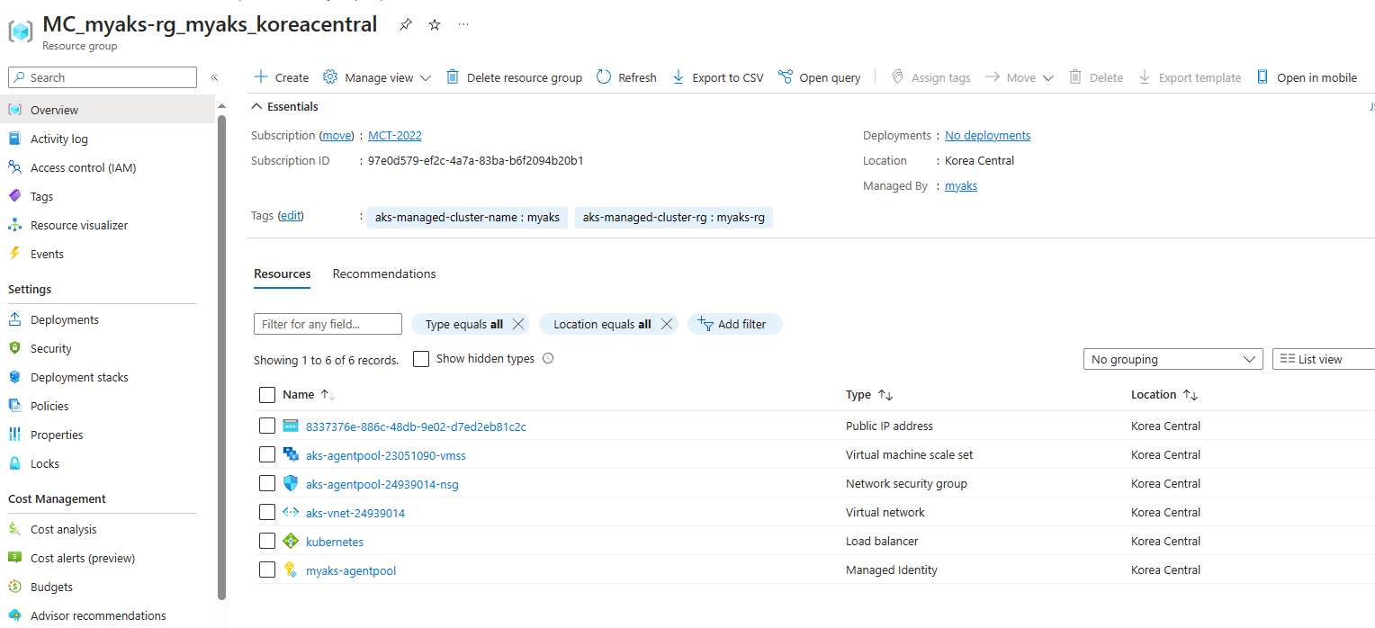Check the myaks-agentpool row checkbox

(x=267, y=570)
